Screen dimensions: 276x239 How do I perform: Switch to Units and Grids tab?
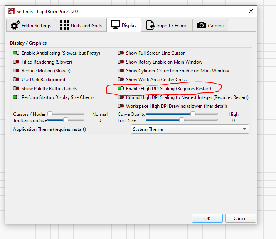[81, 25]
